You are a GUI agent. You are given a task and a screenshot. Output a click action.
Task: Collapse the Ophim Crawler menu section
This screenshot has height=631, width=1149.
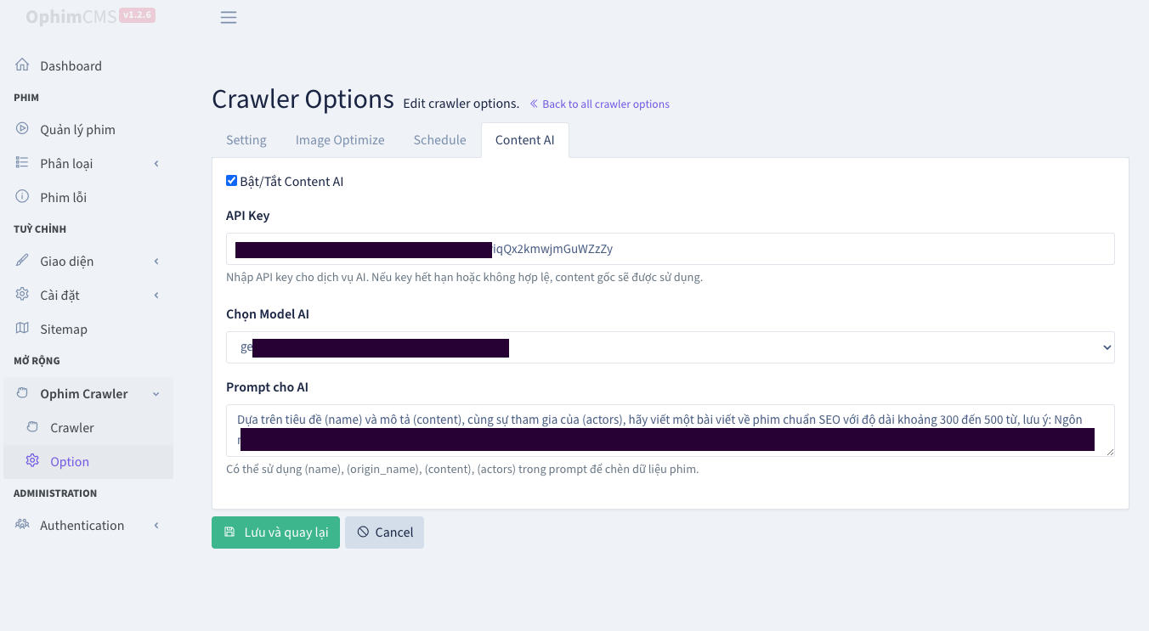(x=156, y=393)
